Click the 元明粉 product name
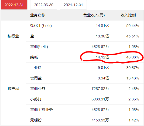The image size is (144, 126). tap(36, 120)
